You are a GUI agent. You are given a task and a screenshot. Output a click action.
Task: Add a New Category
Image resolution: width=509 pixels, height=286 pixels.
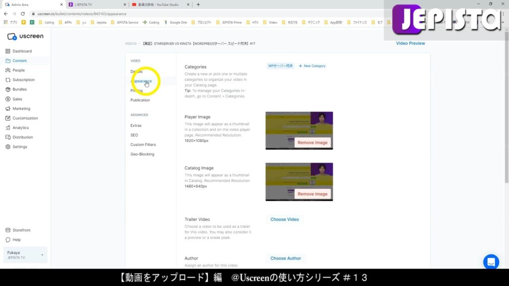coord(312,66)
